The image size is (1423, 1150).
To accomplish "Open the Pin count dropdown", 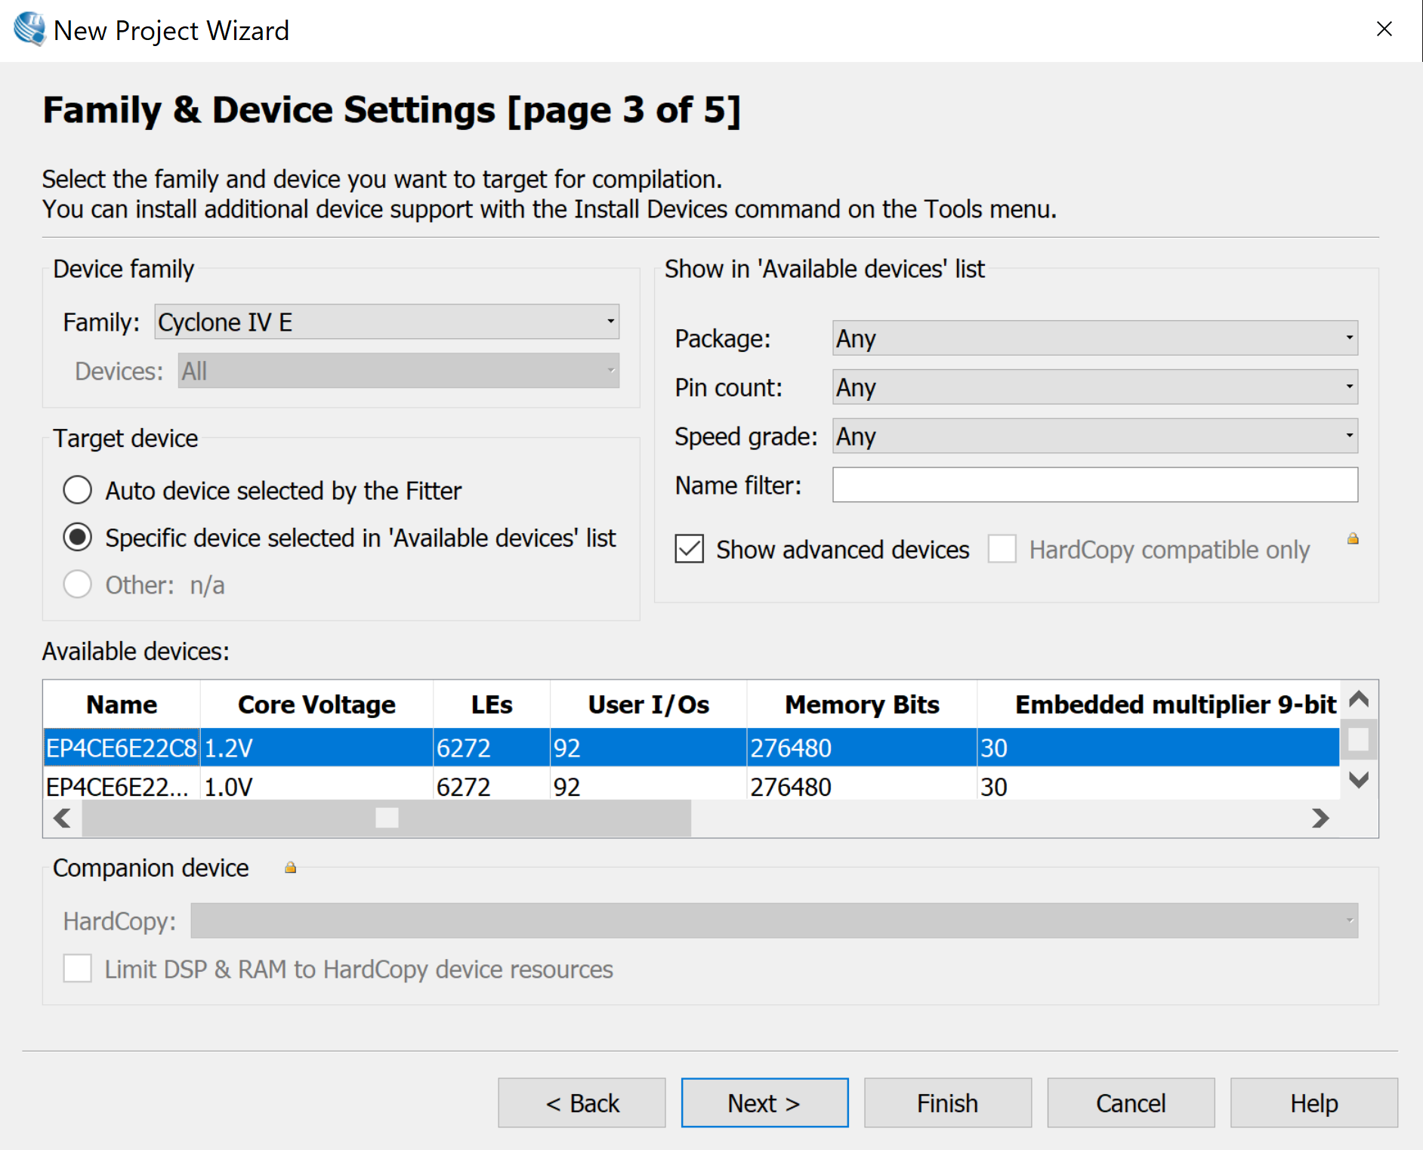I will pyautogui.click(x=1094, y=387).
